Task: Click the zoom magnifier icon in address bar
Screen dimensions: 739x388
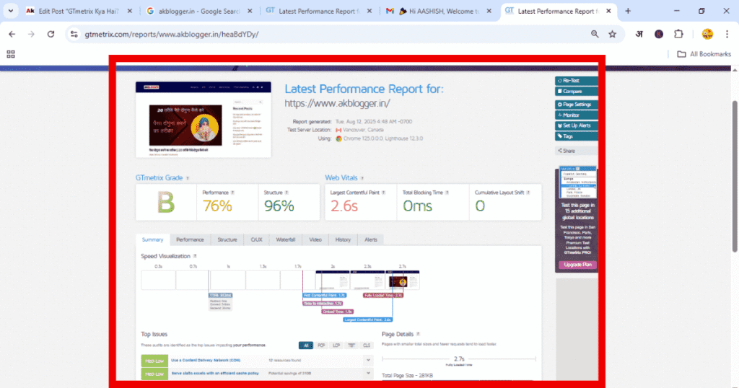Action: [x=595, y=34]
